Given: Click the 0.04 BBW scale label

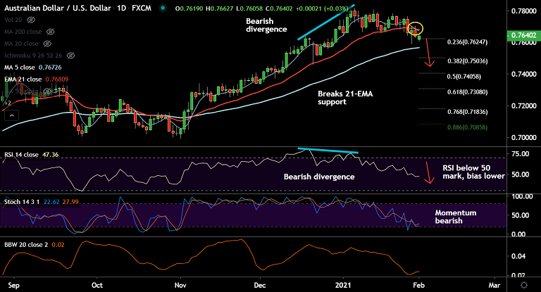Looking at the screenshot, I should pyautogui.click(x=518, y=256).
